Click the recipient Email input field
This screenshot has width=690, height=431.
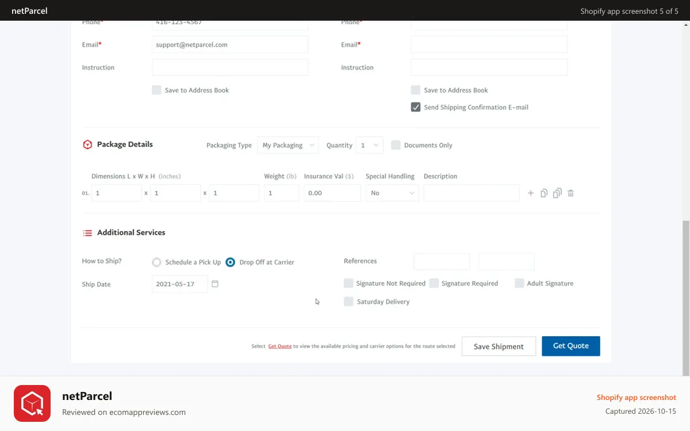(489, 44)
